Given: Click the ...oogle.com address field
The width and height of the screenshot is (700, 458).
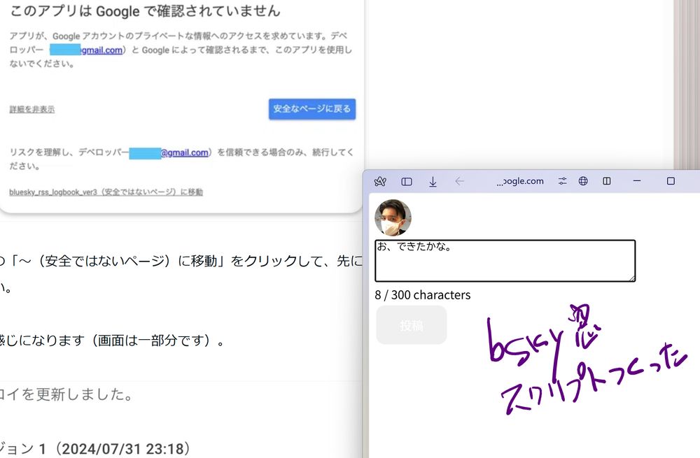Looking at the screenshot, I should pos(520,181).
